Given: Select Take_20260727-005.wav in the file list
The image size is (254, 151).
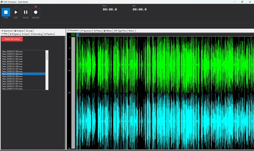Looking at the screenshot, I should pos(23,52).
